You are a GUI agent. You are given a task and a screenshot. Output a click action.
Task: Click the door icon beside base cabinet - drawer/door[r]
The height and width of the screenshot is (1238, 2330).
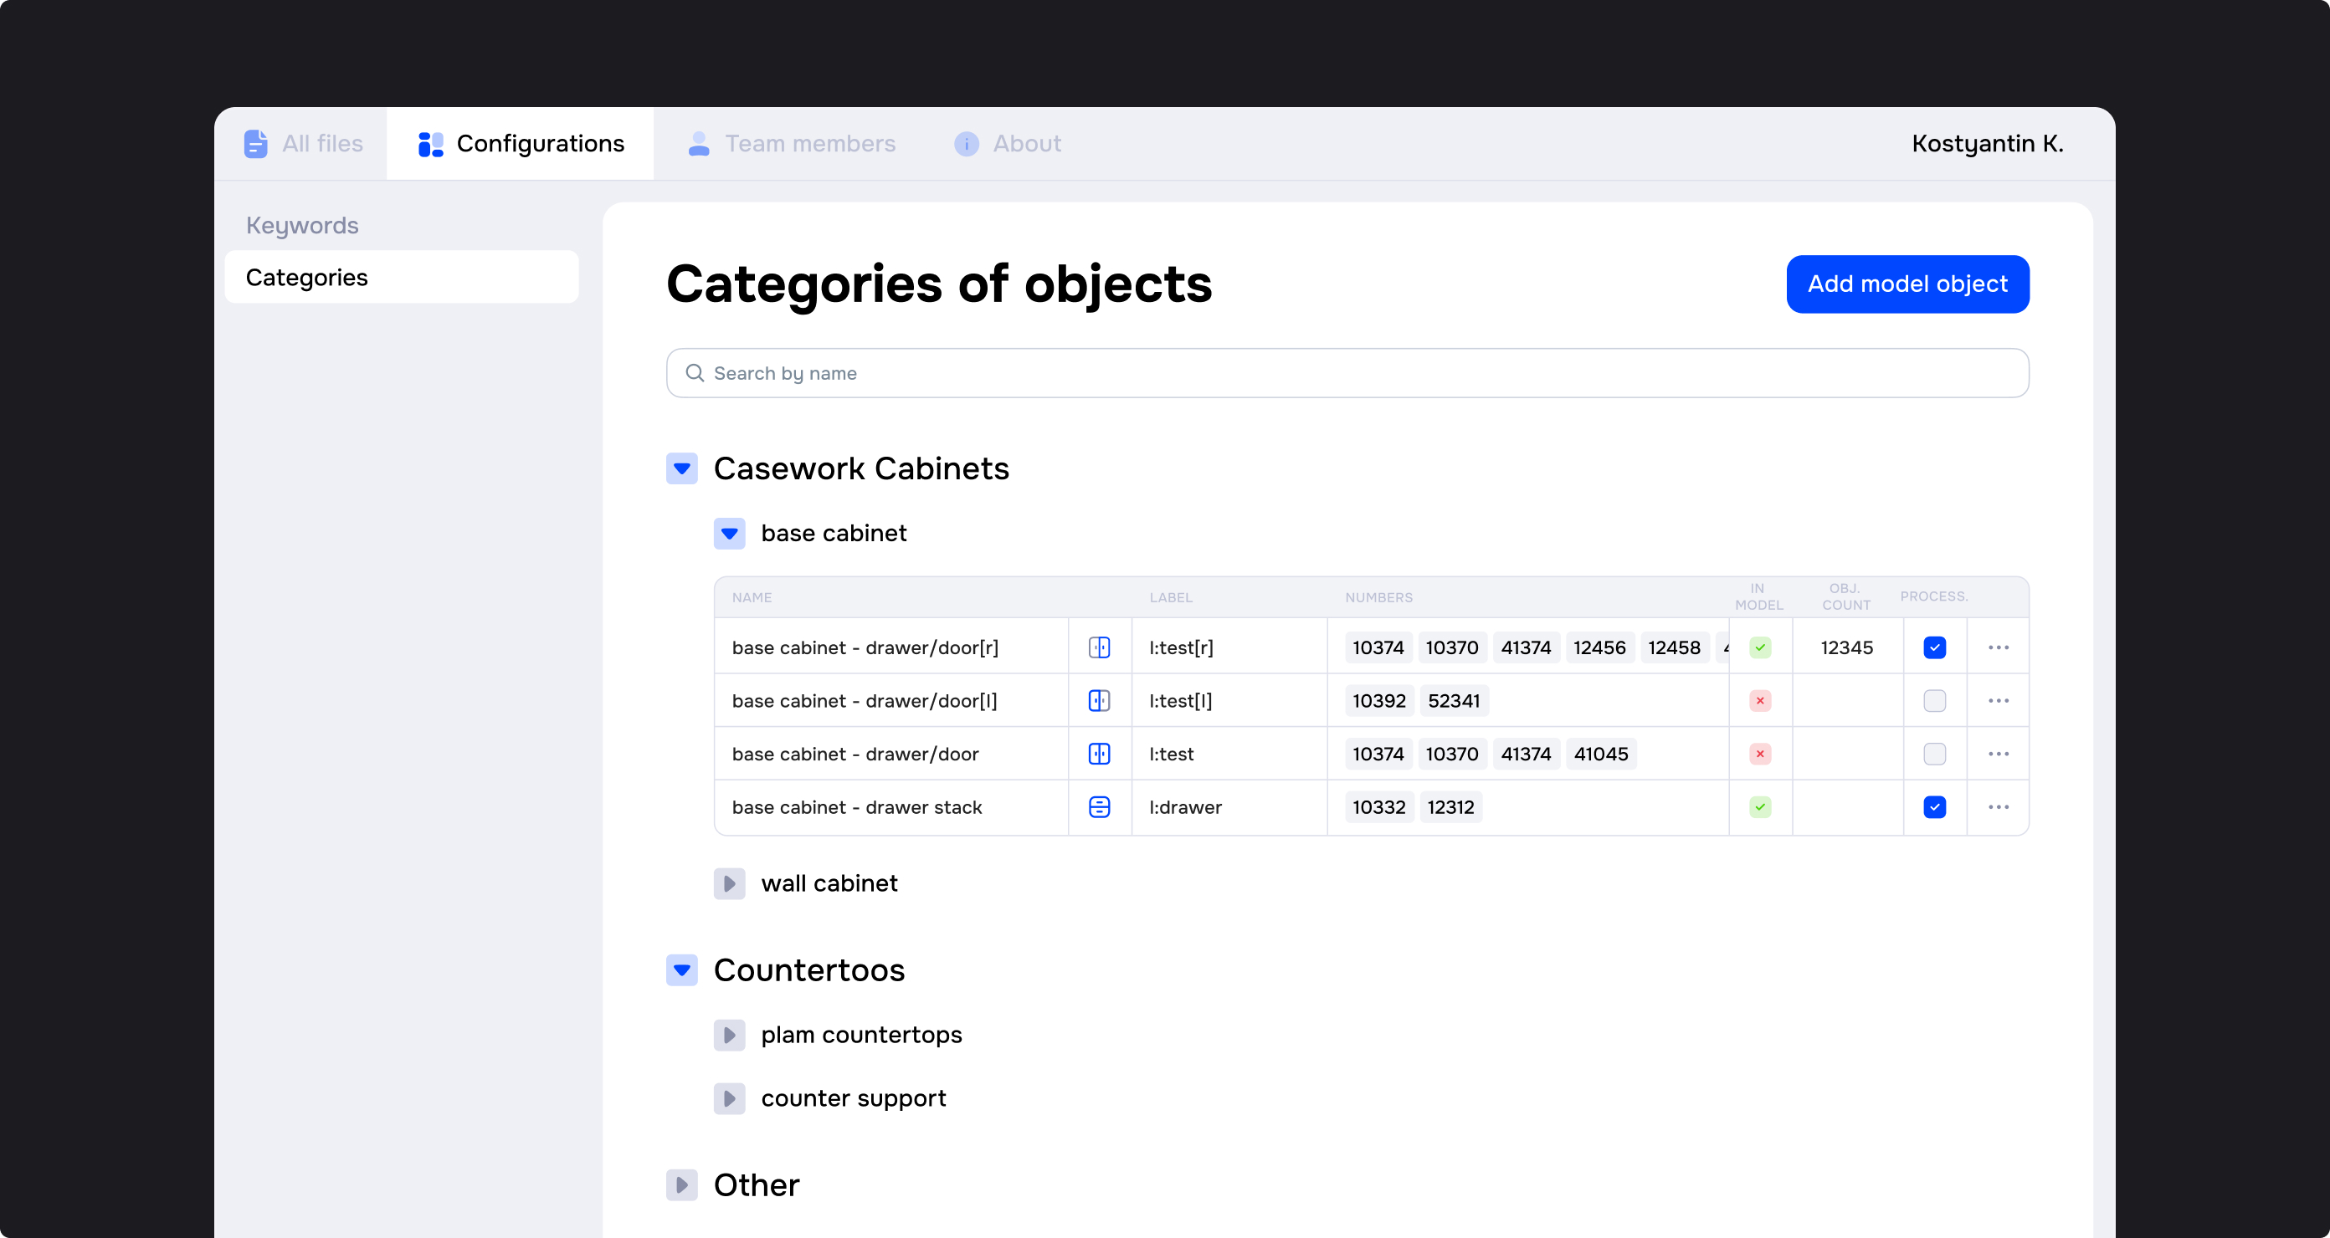[x=1100, y=647]
